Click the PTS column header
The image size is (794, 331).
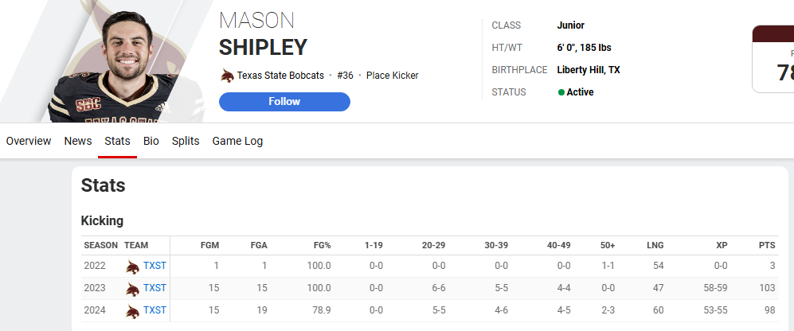pyautogui.click(x=767, y=246)
